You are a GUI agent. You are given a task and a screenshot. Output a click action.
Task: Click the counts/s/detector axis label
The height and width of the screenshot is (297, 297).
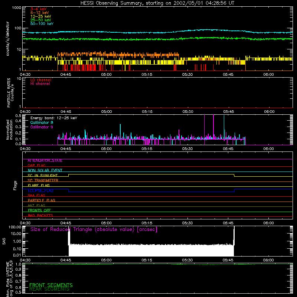[8, 39]
